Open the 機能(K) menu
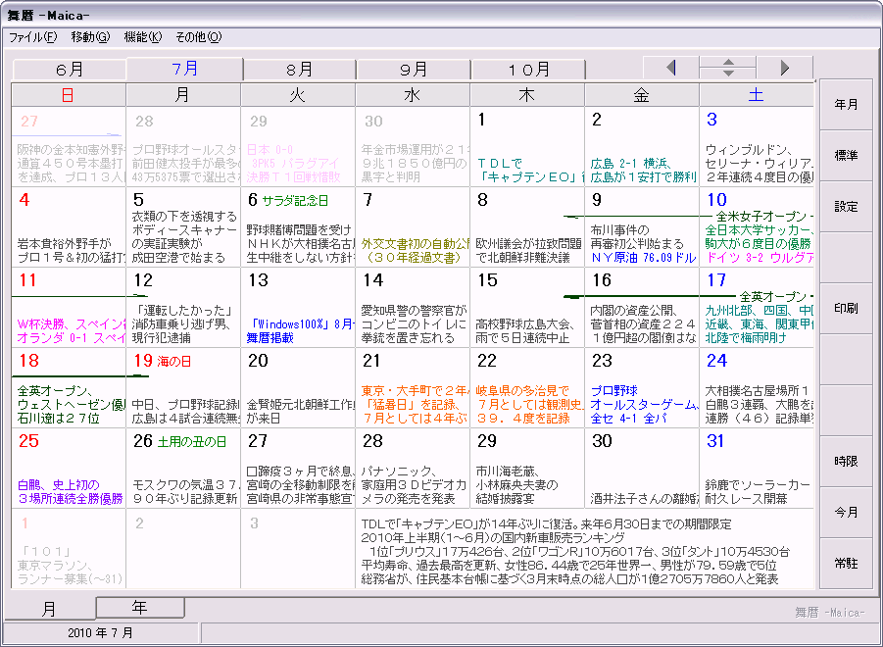The height and width of the screenshot is (647, 883). click(x=143, y=37)
